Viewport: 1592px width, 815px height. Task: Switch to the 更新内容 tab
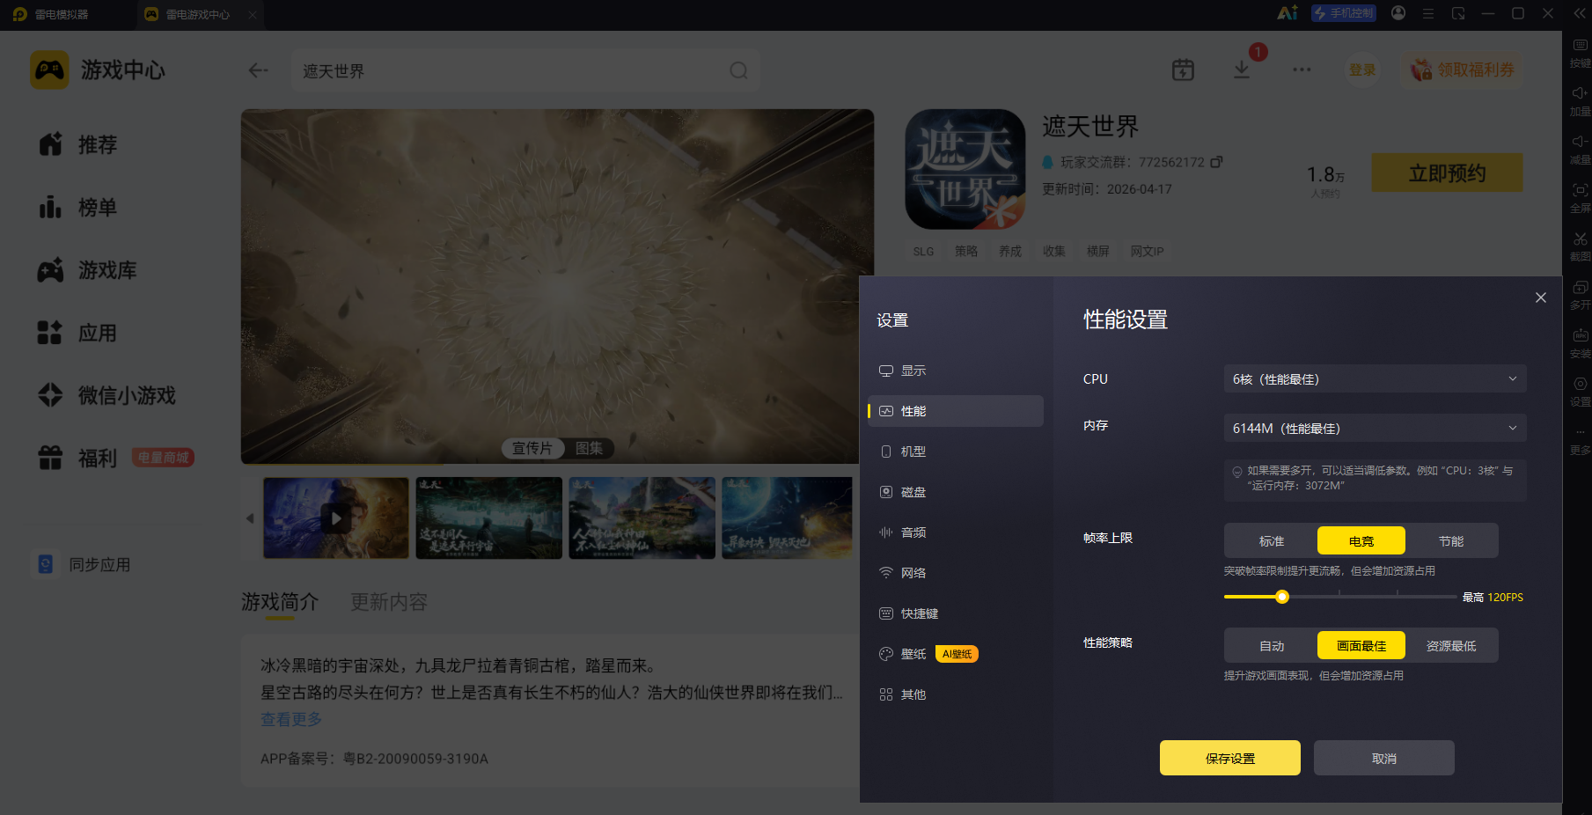pyautogui.click(x=389, y=602)
